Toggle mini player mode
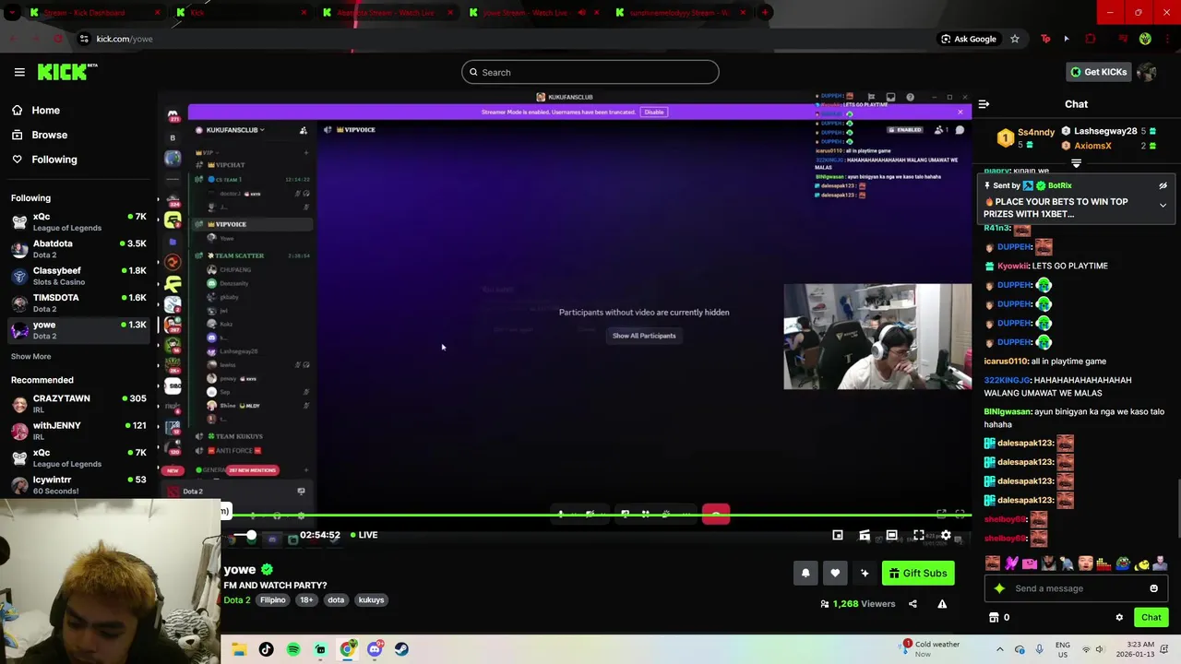This screenshot has height=664, width=1181. coord(838,535)
